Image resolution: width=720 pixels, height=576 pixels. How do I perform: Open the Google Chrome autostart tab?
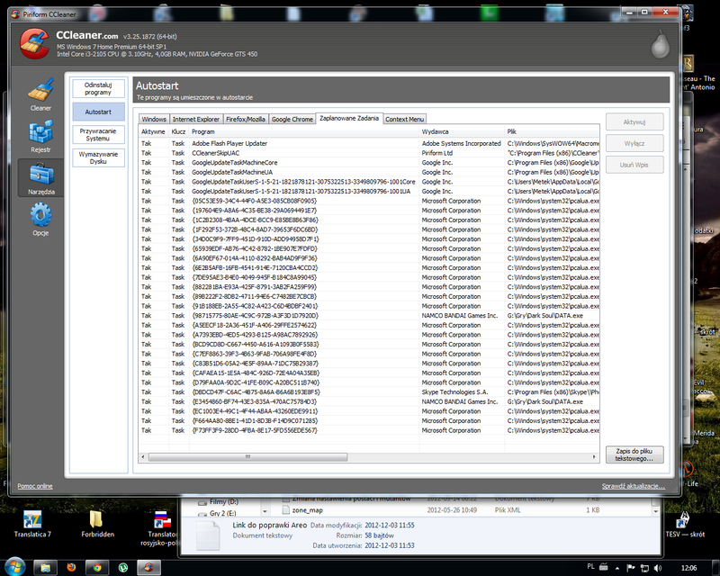tap(292, 119)
